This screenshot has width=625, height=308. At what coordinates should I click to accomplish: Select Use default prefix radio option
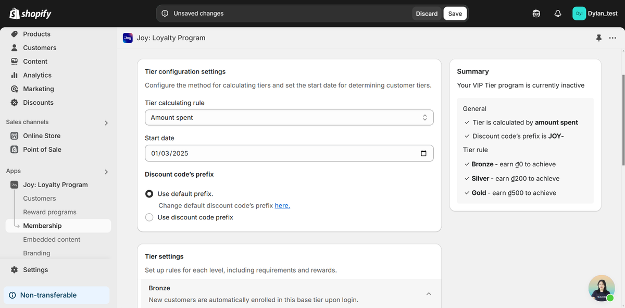pyautogui.click(x=149, y=194)
